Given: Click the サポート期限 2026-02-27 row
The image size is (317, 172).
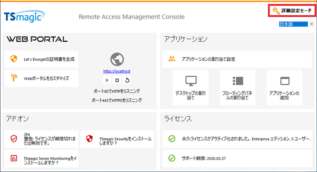Looking at the screenshot, I should tap(239, 159).
